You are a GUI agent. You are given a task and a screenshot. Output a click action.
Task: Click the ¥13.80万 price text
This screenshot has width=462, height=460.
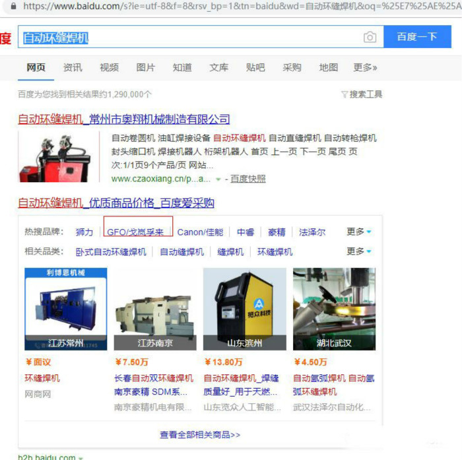pyautogui.click(x=223, y=362)
